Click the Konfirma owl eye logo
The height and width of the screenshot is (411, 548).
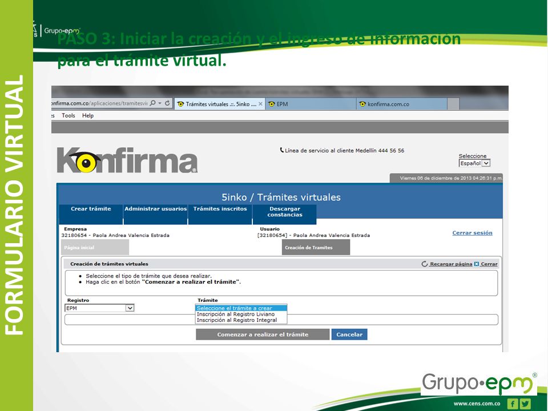point(86,163)
